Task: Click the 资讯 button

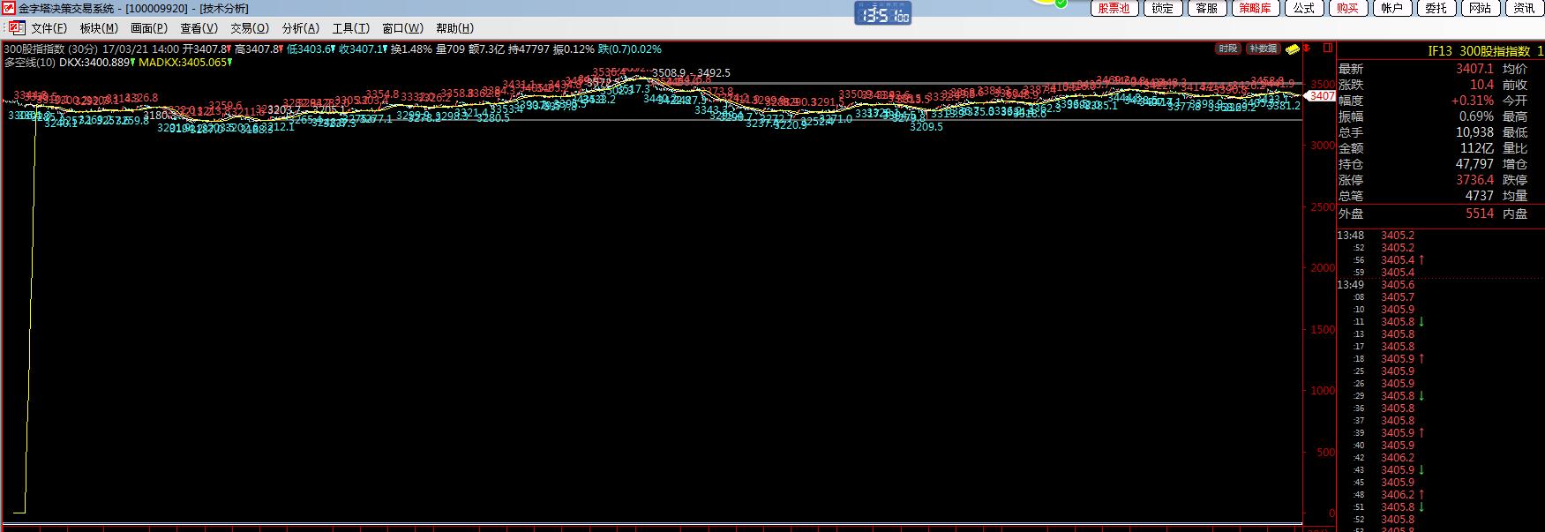Action: [x=1524, y=8]
